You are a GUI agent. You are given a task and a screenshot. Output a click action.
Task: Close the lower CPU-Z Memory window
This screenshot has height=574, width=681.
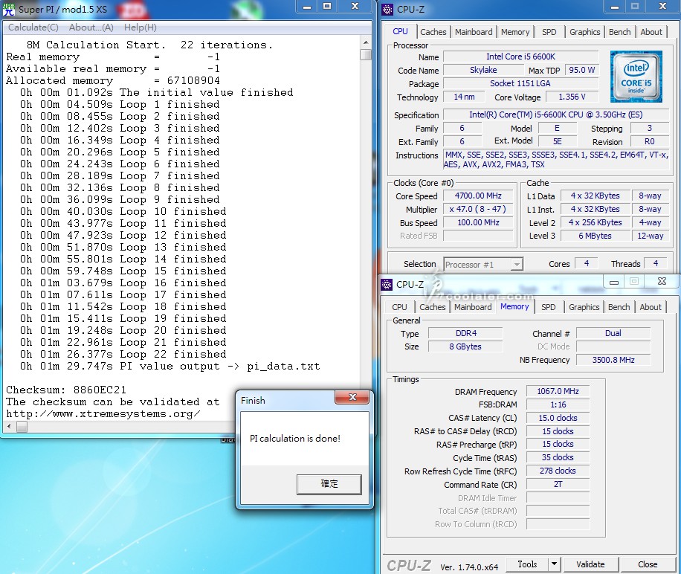pos(662,282)
